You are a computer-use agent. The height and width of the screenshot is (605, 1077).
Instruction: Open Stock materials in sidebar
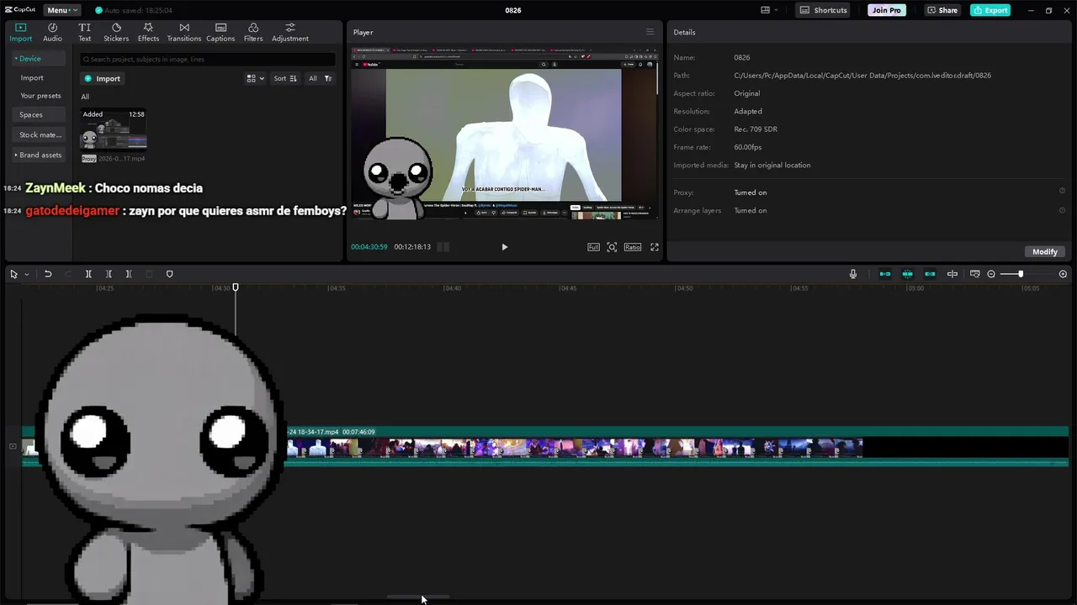40,135
